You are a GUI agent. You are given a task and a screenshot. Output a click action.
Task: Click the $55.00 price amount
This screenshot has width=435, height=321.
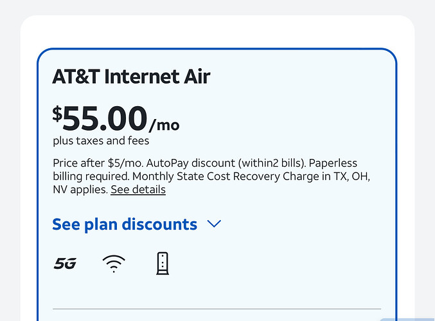coord(105,118)
